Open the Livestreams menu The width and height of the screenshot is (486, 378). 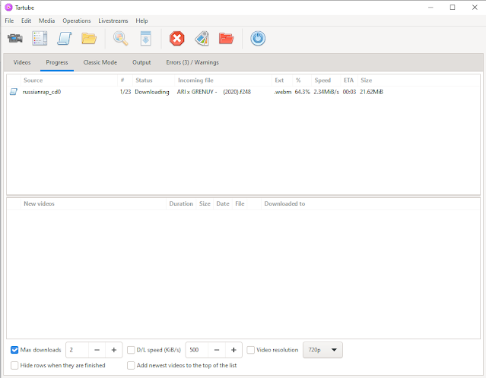(x=113, y=20)
